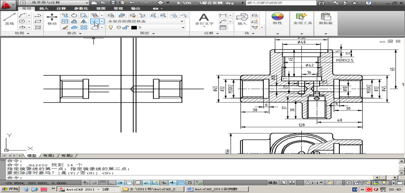The width and height of the screenshot is (405, 193).
Task: Activate the 移动 (Move) tool
Action: coord(52,19)
